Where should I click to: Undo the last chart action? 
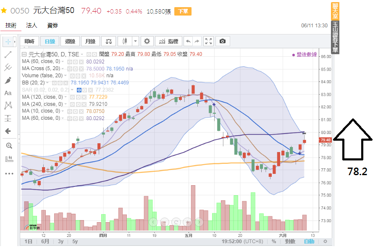click(x=188, y=41)
